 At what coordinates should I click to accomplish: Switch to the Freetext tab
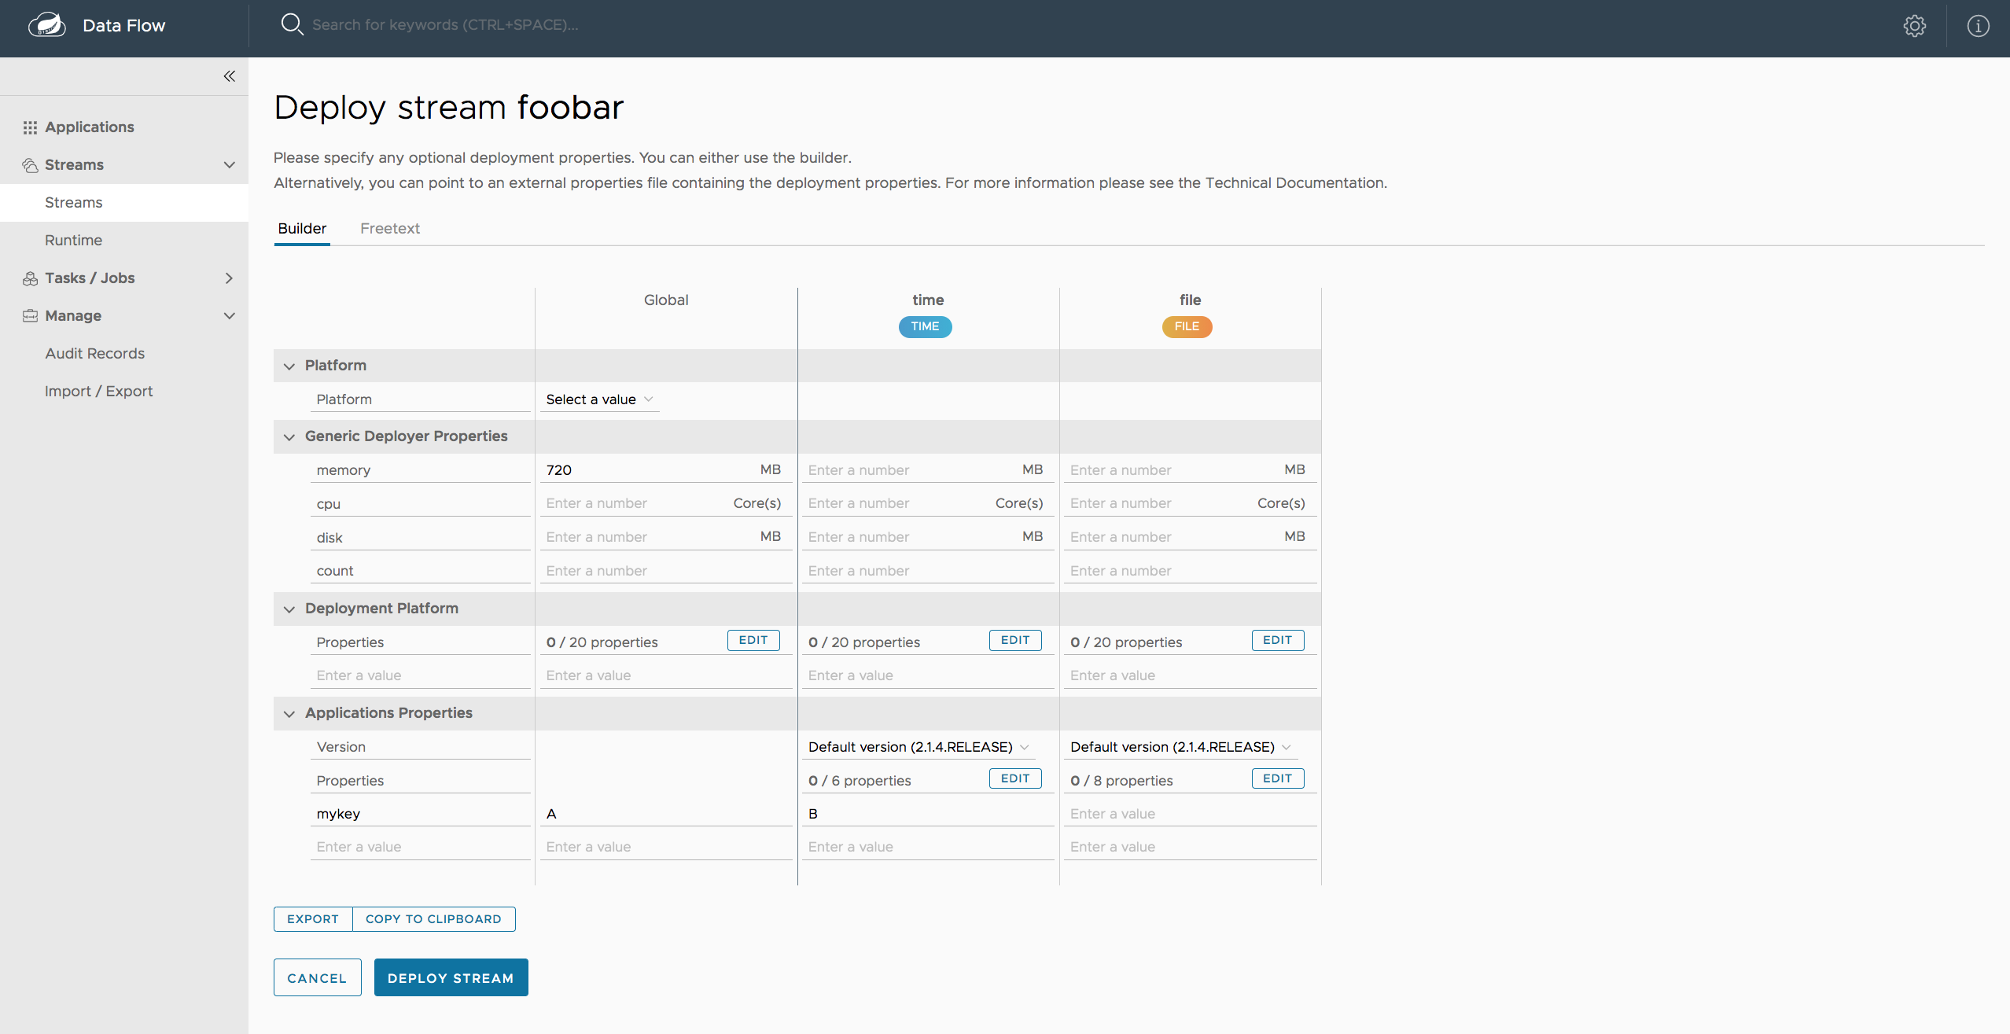tap(390, 226)
